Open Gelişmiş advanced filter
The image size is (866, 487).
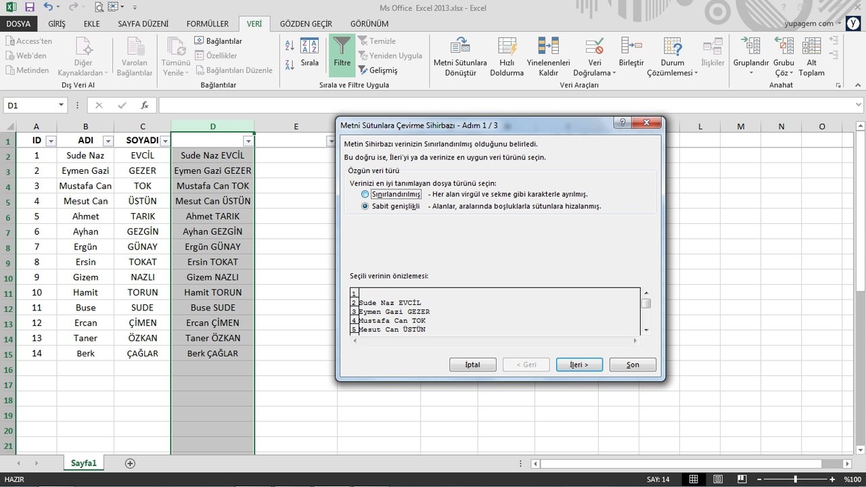point(378,70)
